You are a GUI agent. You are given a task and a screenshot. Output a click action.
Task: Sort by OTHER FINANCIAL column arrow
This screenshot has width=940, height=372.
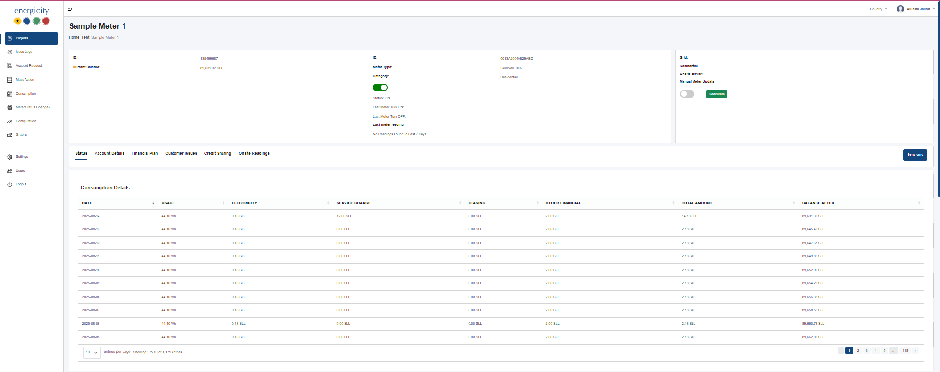tap(674, 203)
